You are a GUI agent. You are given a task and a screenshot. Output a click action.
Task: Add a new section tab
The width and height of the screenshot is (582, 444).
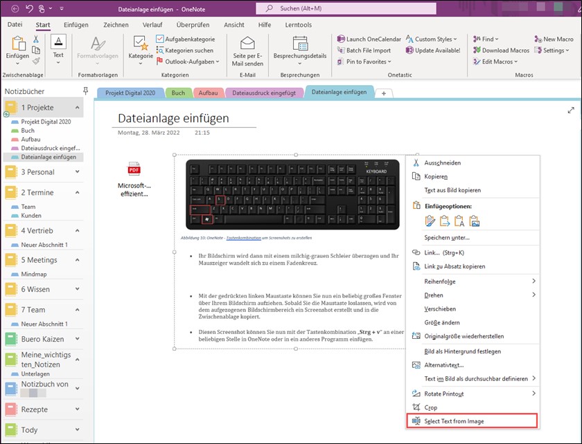point(384,93)
